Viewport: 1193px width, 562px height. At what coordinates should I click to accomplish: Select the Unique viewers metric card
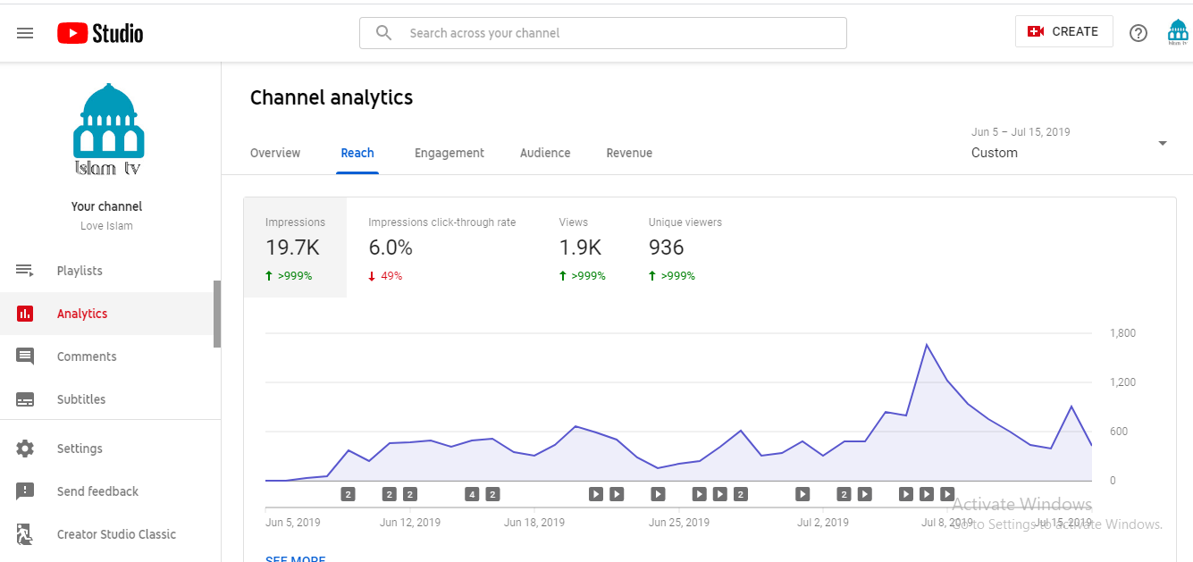[x=685, y=248]
